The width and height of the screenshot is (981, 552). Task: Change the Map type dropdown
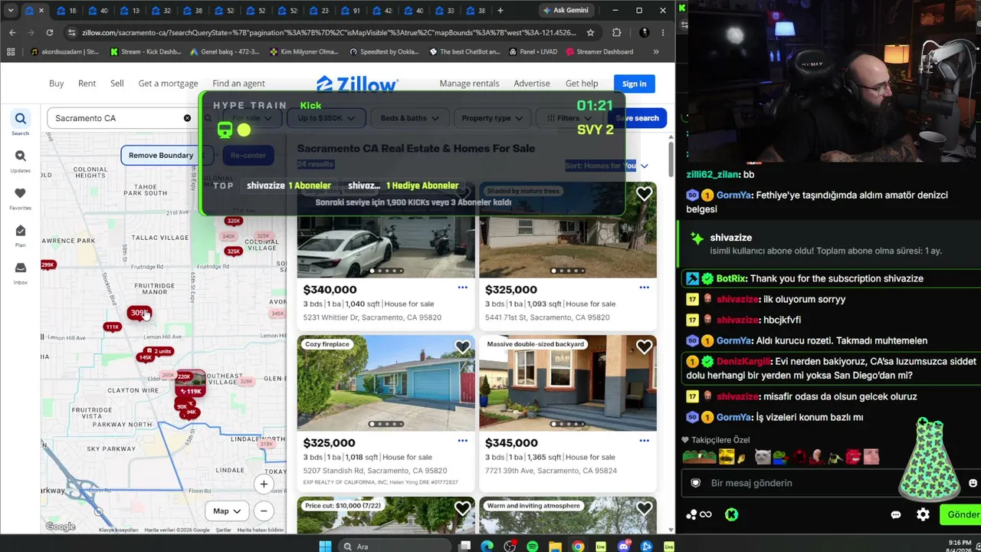pos(227,511)
